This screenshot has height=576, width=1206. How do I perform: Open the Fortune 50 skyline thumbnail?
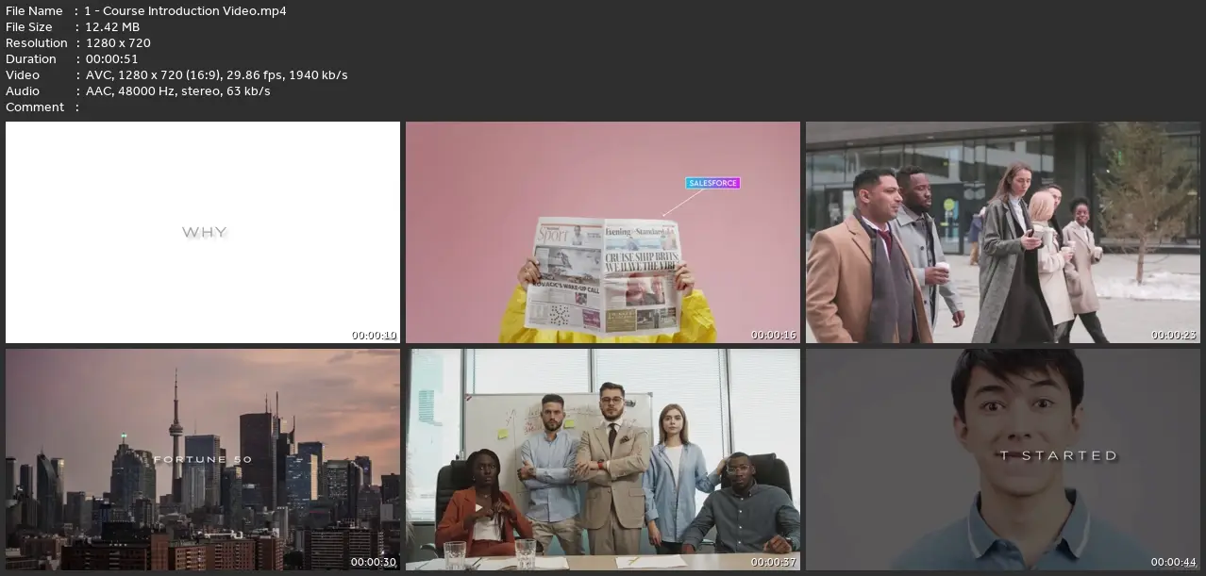(x=203, y=460)
